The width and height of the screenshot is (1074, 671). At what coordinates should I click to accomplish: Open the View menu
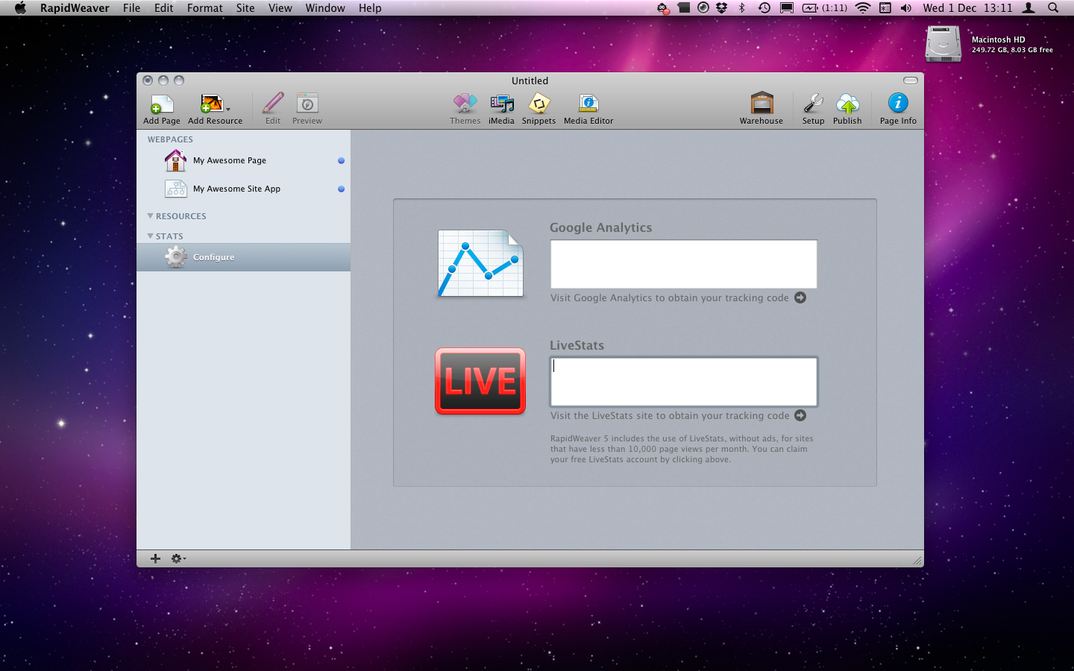[280, 8]
